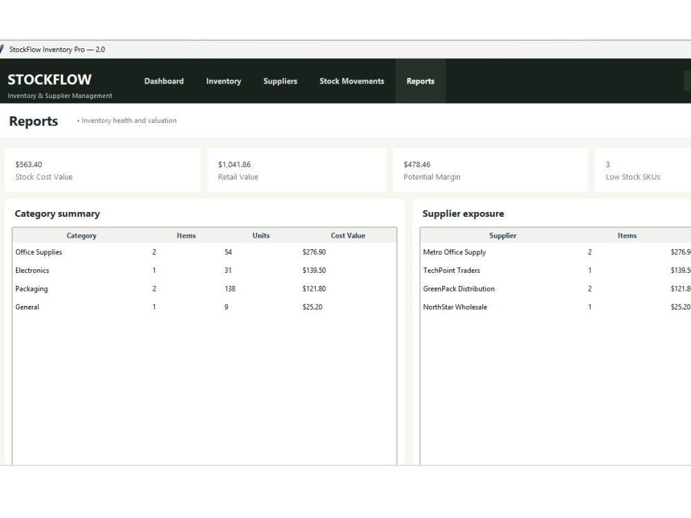
Task: Sort Supplier exposure by Items column
Action: coord(627,236)
